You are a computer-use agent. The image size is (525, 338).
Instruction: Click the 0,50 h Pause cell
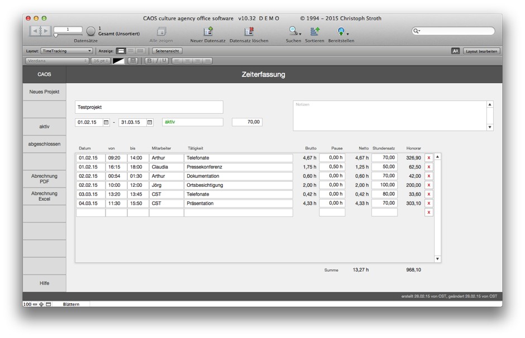332,167
